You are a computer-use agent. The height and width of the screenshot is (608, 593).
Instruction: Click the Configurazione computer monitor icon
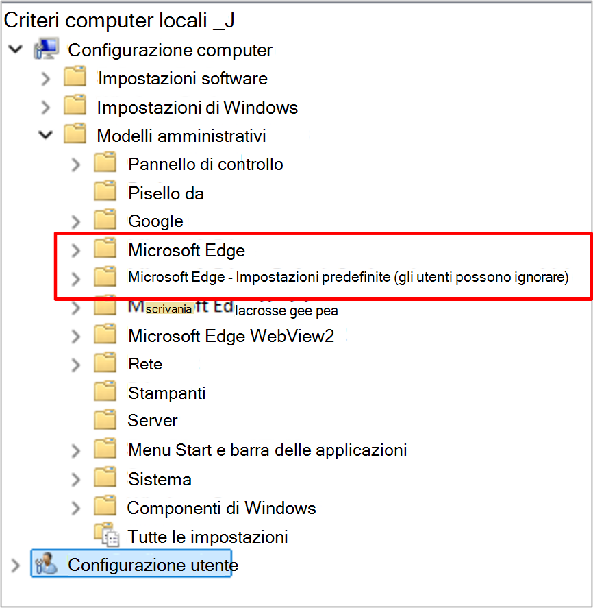click(x=46, y=49)
